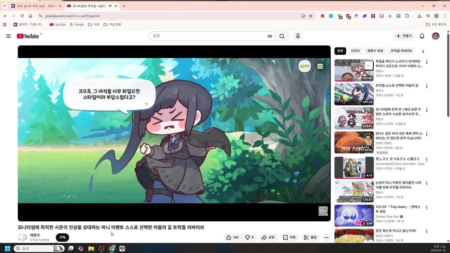Open more actions ellipsis below video
The height and width of the screenshot is (253, 450).
point(326,238)
